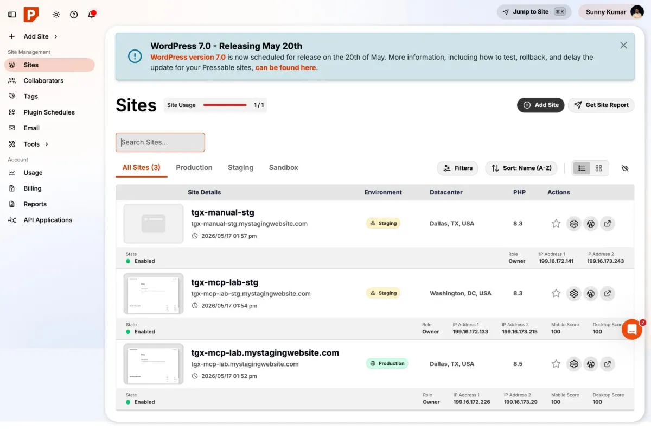Viewport: 651px width, 429px height.
Task: Select the All Sites (3) tab
Action: click(141, 167)
